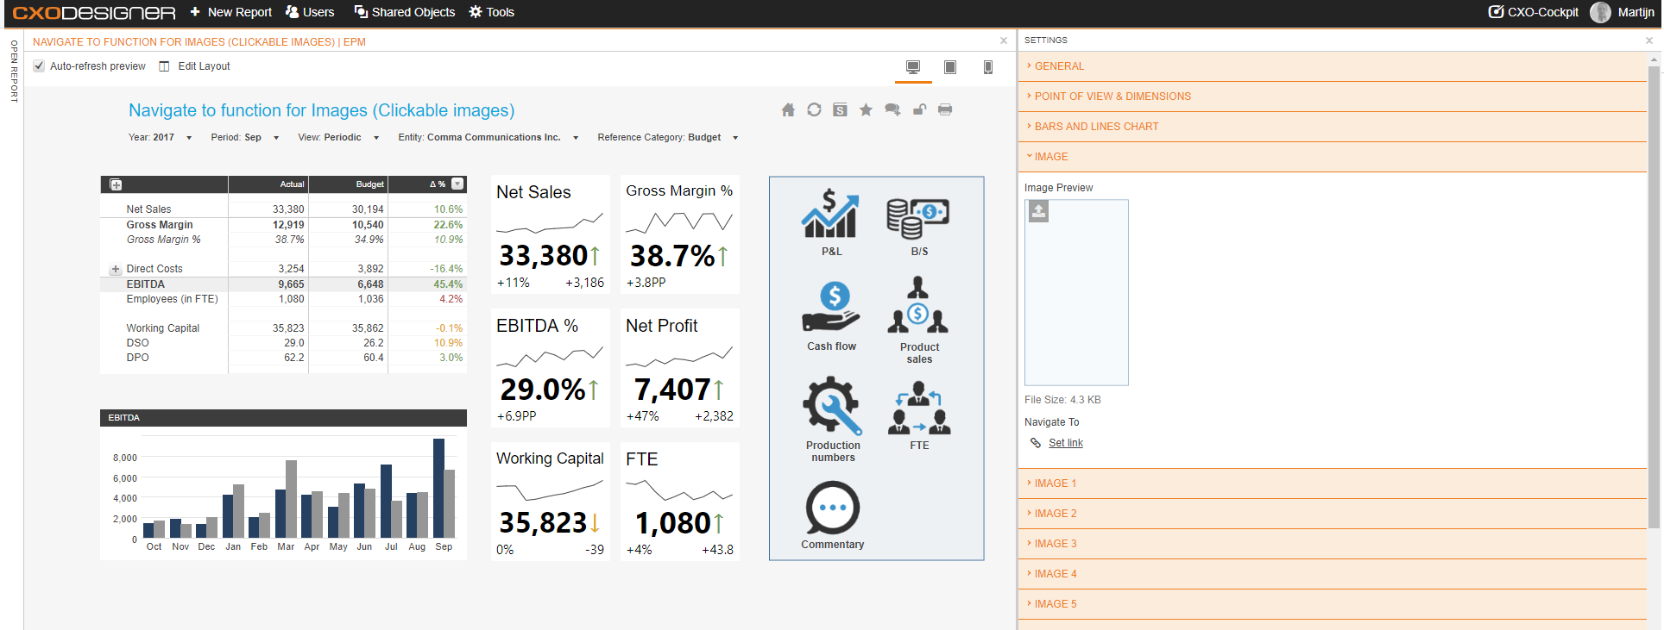Click the Cash flow image icon
1664x630 pixels.
(x=831, y=307)
